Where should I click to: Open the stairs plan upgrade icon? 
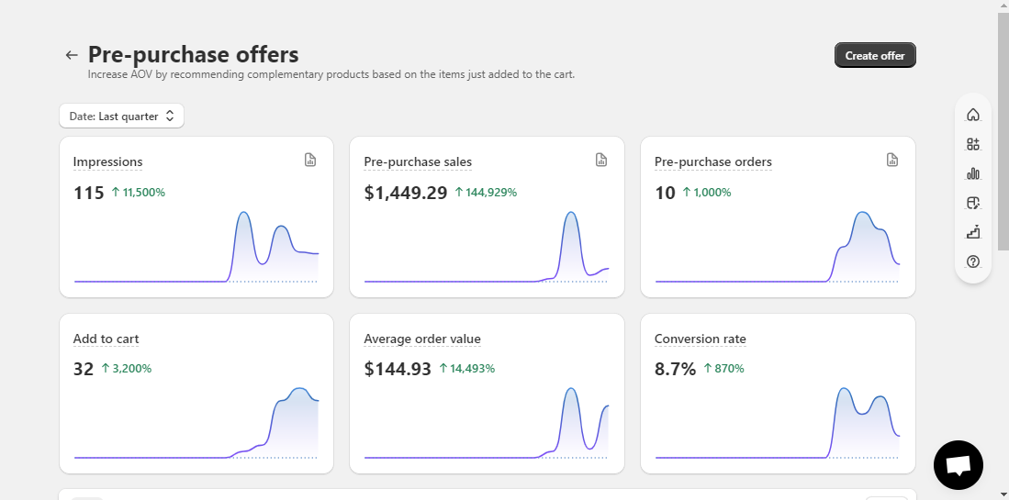[x=973, y=232]
